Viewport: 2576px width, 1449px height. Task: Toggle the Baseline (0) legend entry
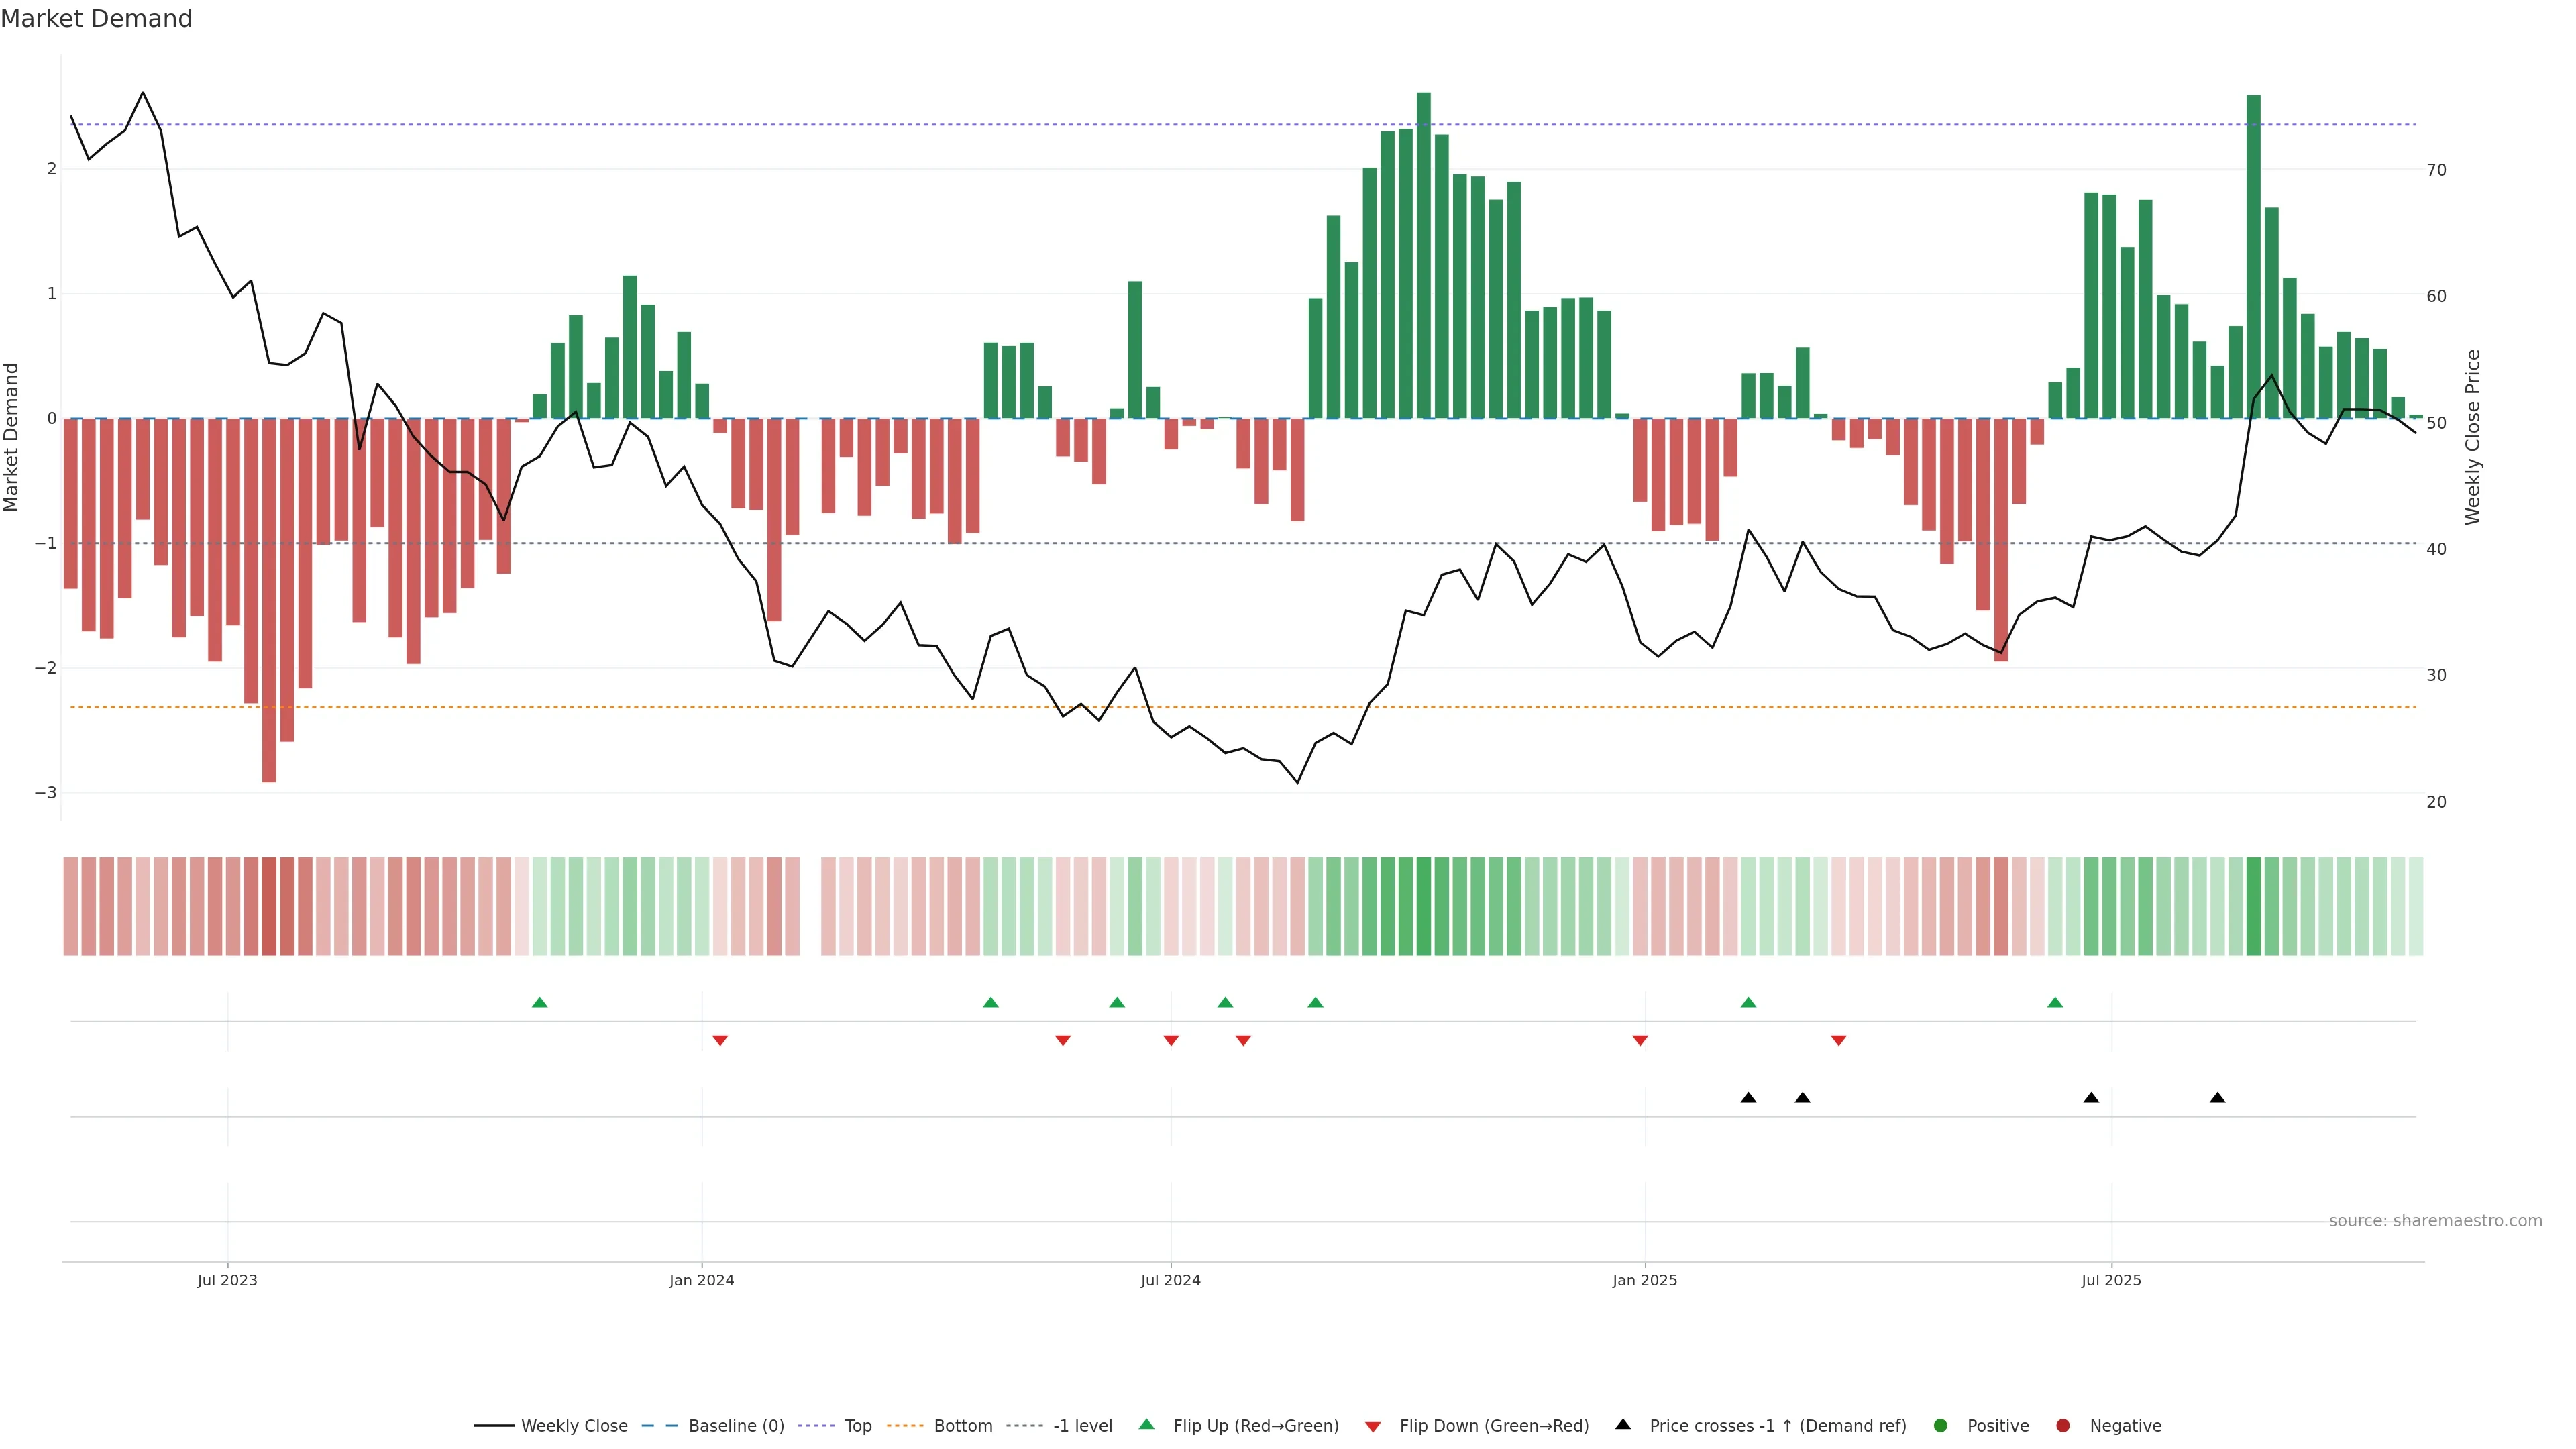click(736, 1425)
